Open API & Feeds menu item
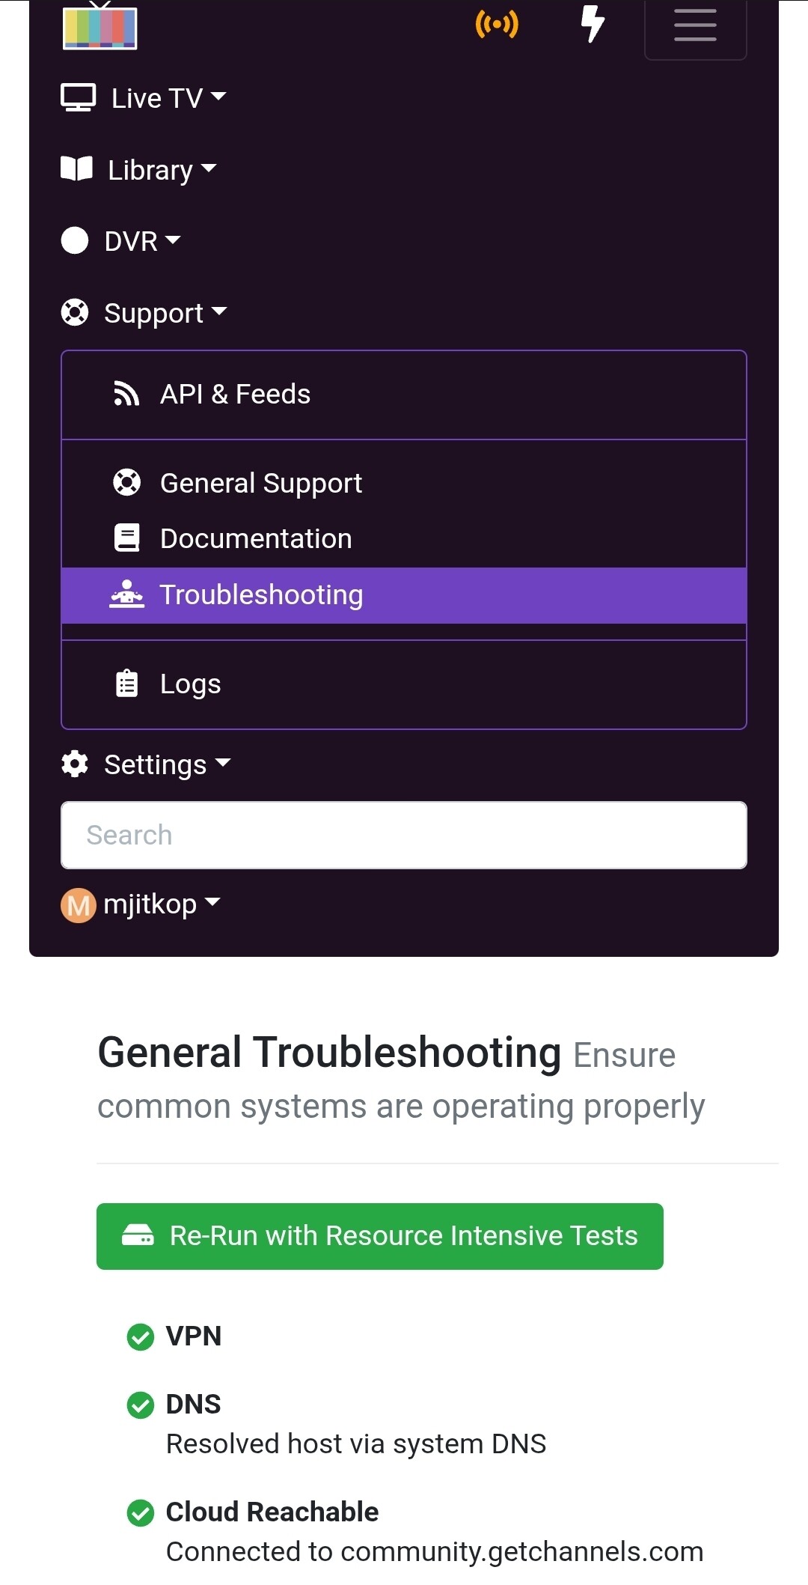The width and height of the screenshot is (808, 1585). coord(404,395)
